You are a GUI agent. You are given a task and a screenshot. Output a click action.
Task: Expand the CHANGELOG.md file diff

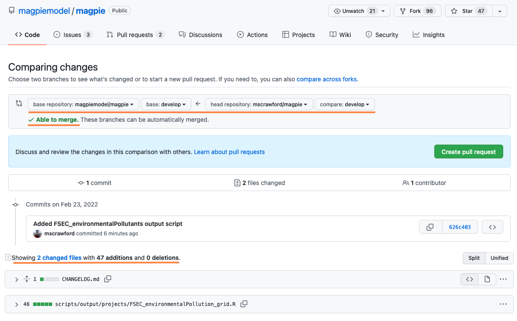click(x=16, y=279)
